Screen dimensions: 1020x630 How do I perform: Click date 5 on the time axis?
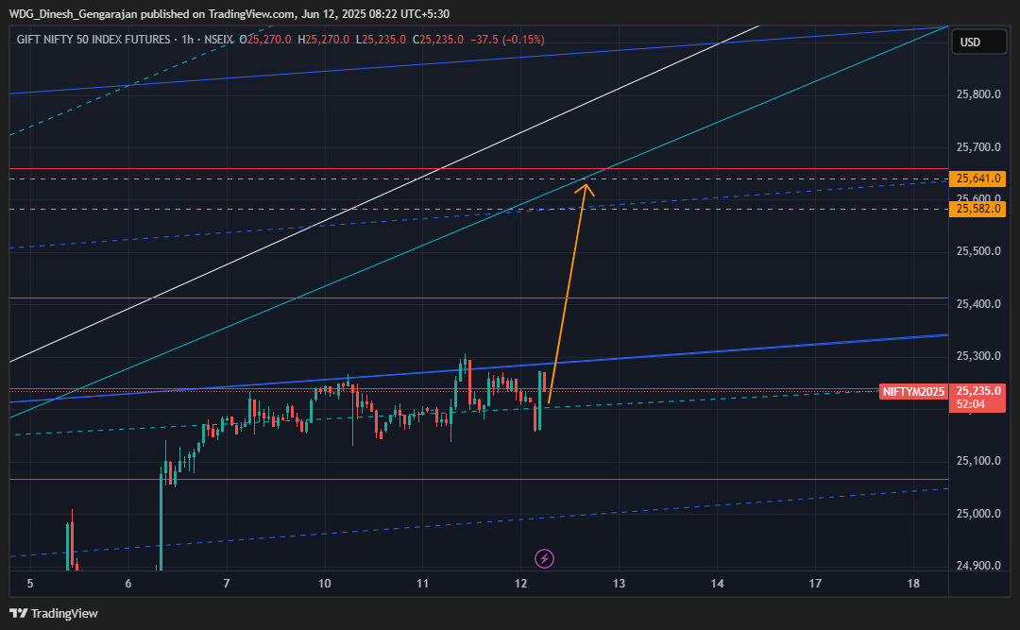pos(30,583)
